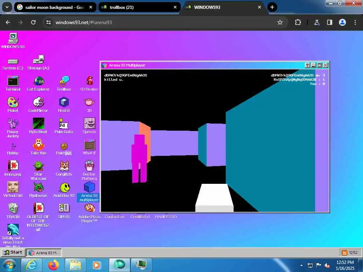Switch to the sailor moon background tab
This screenshot has width=363, height=272.
(x=55, y=7)
